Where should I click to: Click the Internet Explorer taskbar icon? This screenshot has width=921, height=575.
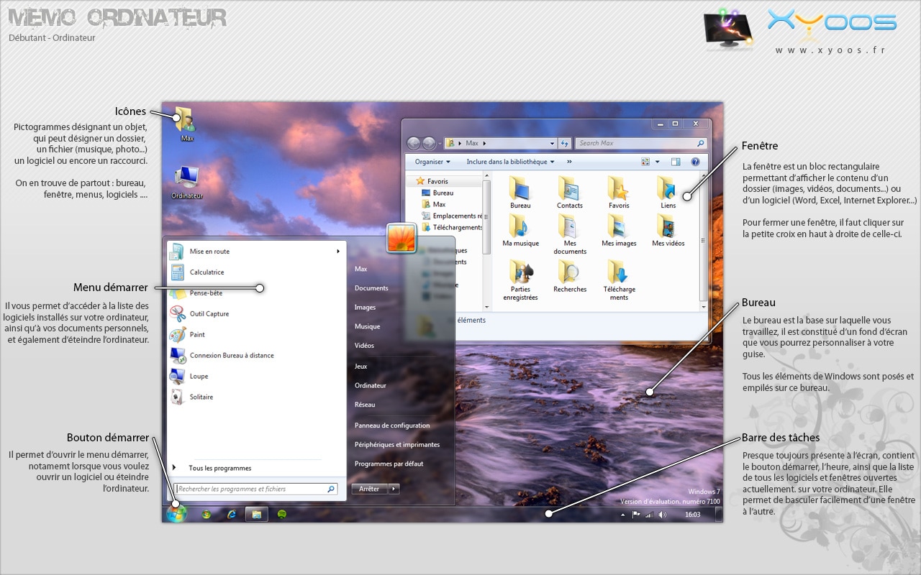pyautogui.click(x=232, y=515)
